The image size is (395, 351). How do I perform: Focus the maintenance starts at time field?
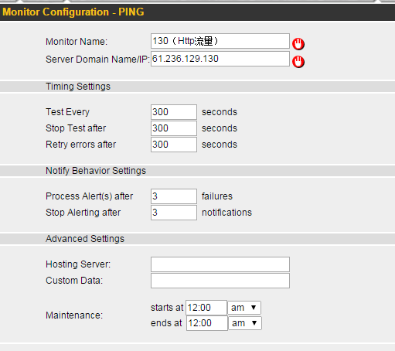click(206, 308)
